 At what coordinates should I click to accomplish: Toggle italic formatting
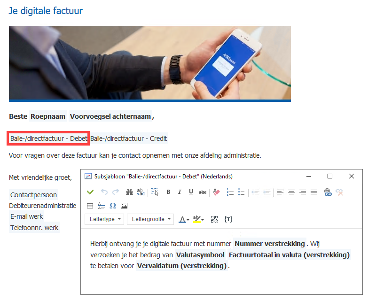(x=180, y=192)
